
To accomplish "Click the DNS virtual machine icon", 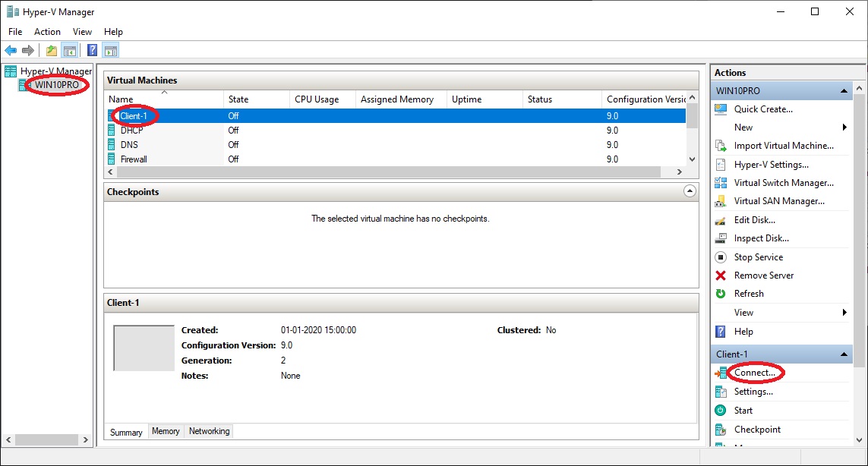I will pyautogui.click(x=112, y=145).
